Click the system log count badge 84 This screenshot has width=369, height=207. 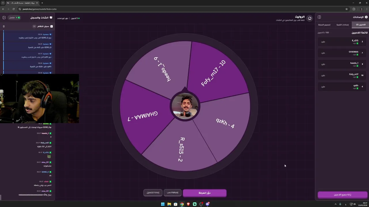34,26
